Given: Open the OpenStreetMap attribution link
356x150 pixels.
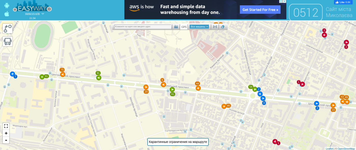Looking at the screenshot, I should pyautogui.click(x=346, y=149).
